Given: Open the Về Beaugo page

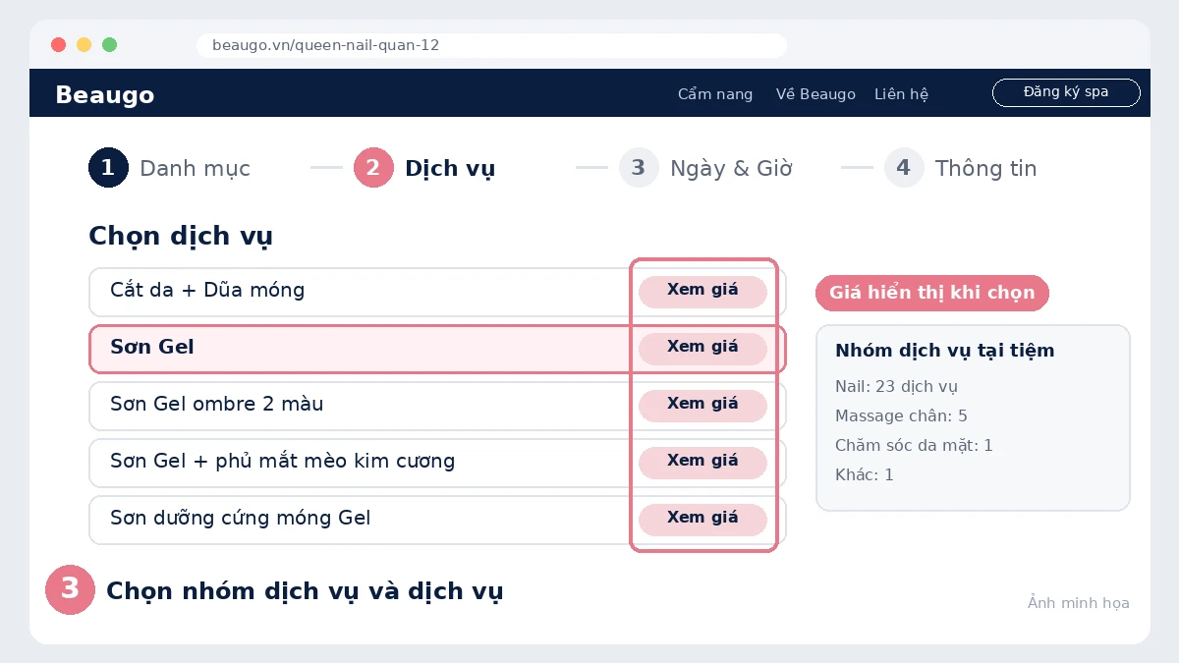Looking at the screenshot, I should coord(815,94).
